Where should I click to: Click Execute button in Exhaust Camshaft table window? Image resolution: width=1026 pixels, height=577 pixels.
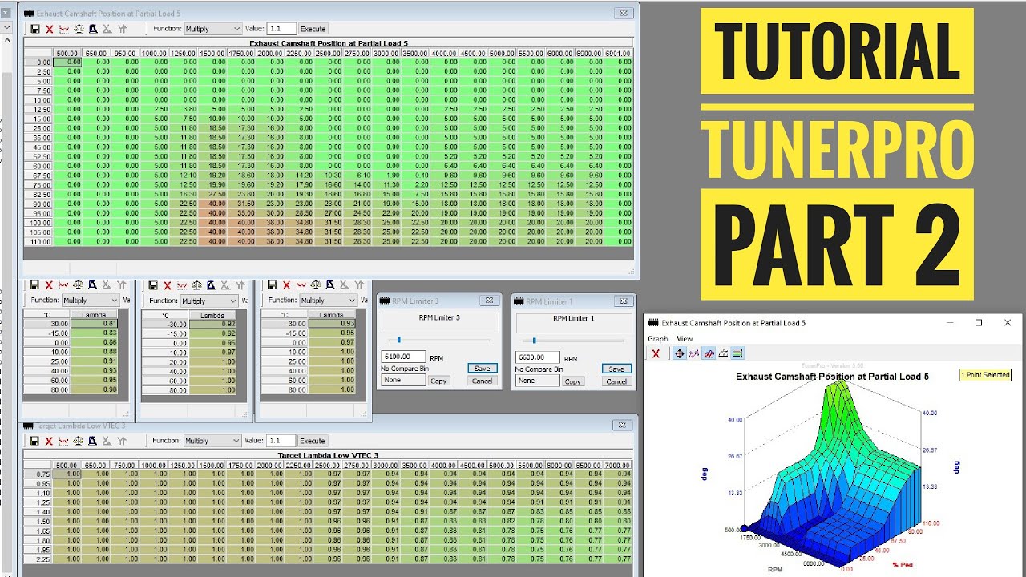[x=313, y=29]
